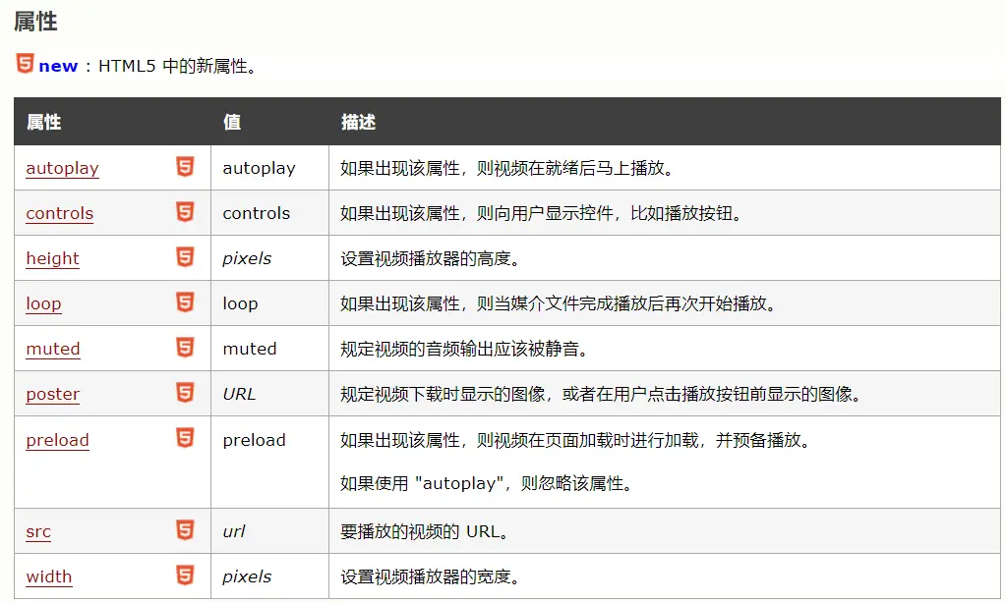
Task: Click description '则视频在页面加载时进行加载，并预备播放。'
Action: pyautogui.click(x=644, y=440)
